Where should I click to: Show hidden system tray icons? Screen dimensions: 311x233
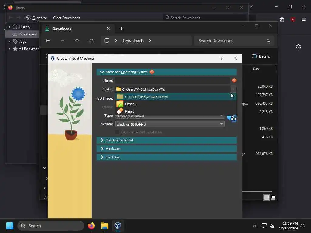click(x=255, y=226)
